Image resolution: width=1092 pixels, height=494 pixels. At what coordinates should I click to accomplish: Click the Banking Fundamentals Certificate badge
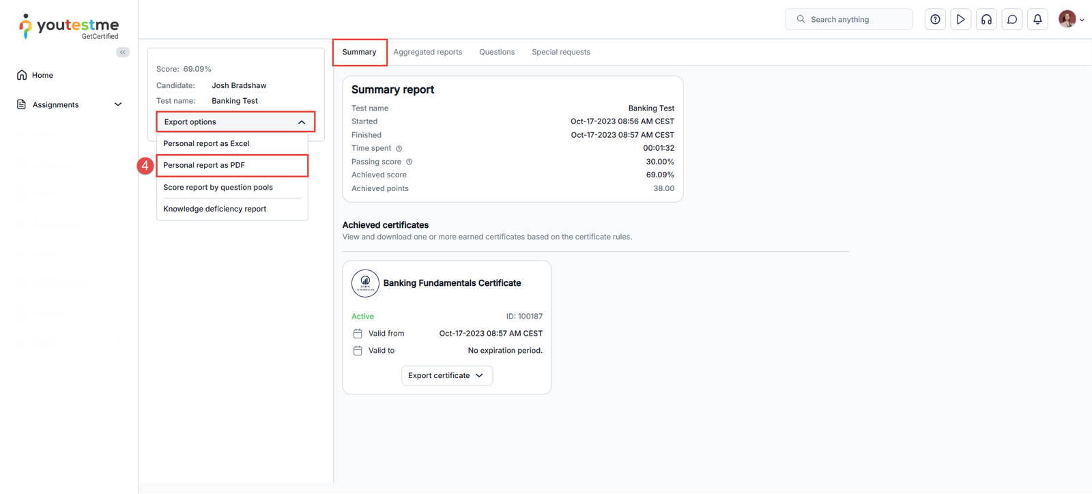click(365, 283)
